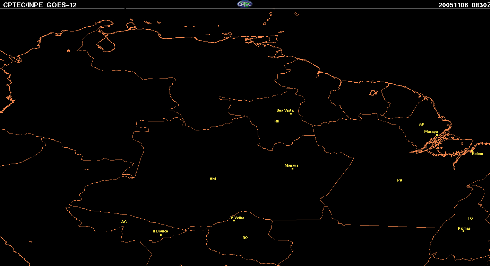Image resolution: width=490 pixels, height=266 pixels.
Task: Click the PA state label
Action: click(399, 180)
